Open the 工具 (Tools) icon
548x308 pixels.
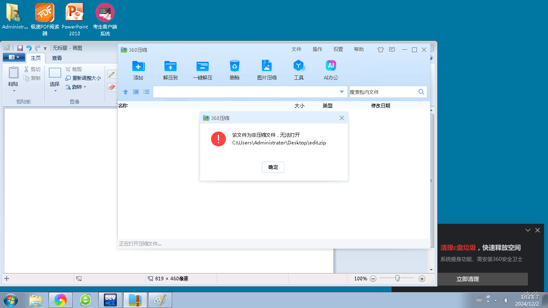point(299,66)
